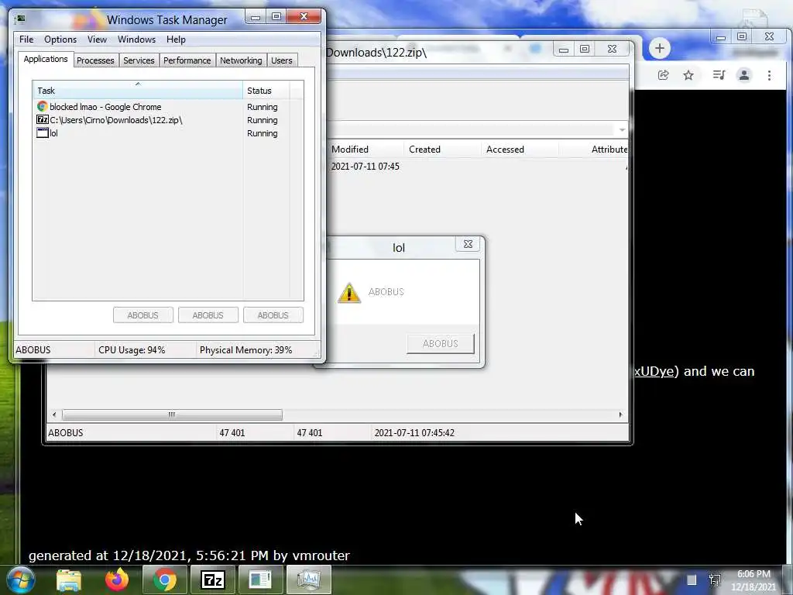Click the leftmost ABOBUS button in Task Manager

142,315
